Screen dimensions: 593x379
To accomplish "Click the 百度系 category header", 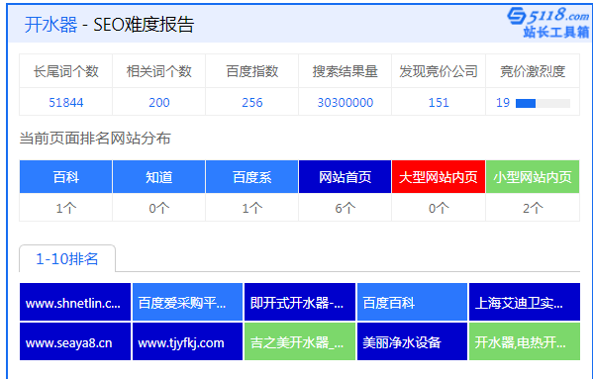I will coord(251,177).
